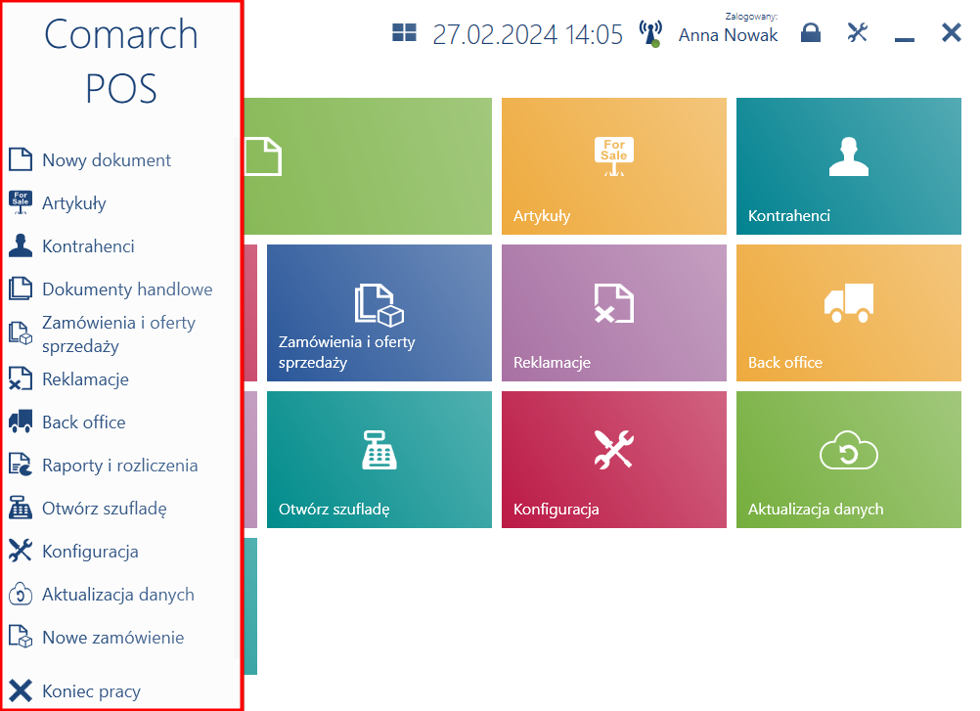Open the Nowy dokument menu entry
Screen dimensions: 980x711
[107, 160]
